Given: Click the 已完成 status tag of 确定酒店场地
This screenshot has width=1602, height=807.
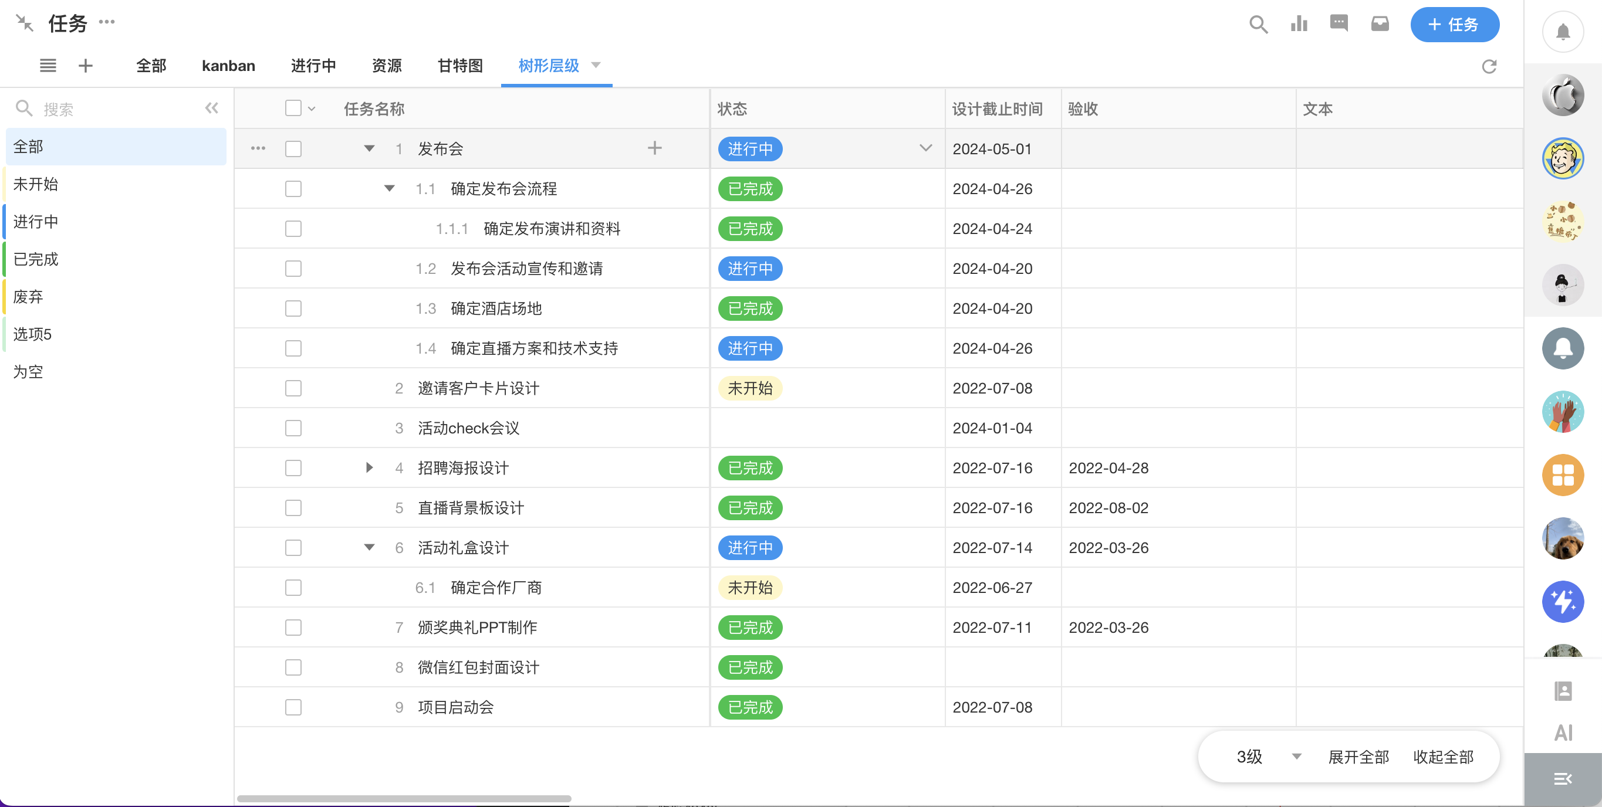Looking at the screenshot, I should pos(750,308).
